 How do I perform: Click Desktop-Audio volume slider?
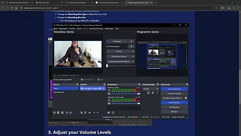[x=125, y=94]
